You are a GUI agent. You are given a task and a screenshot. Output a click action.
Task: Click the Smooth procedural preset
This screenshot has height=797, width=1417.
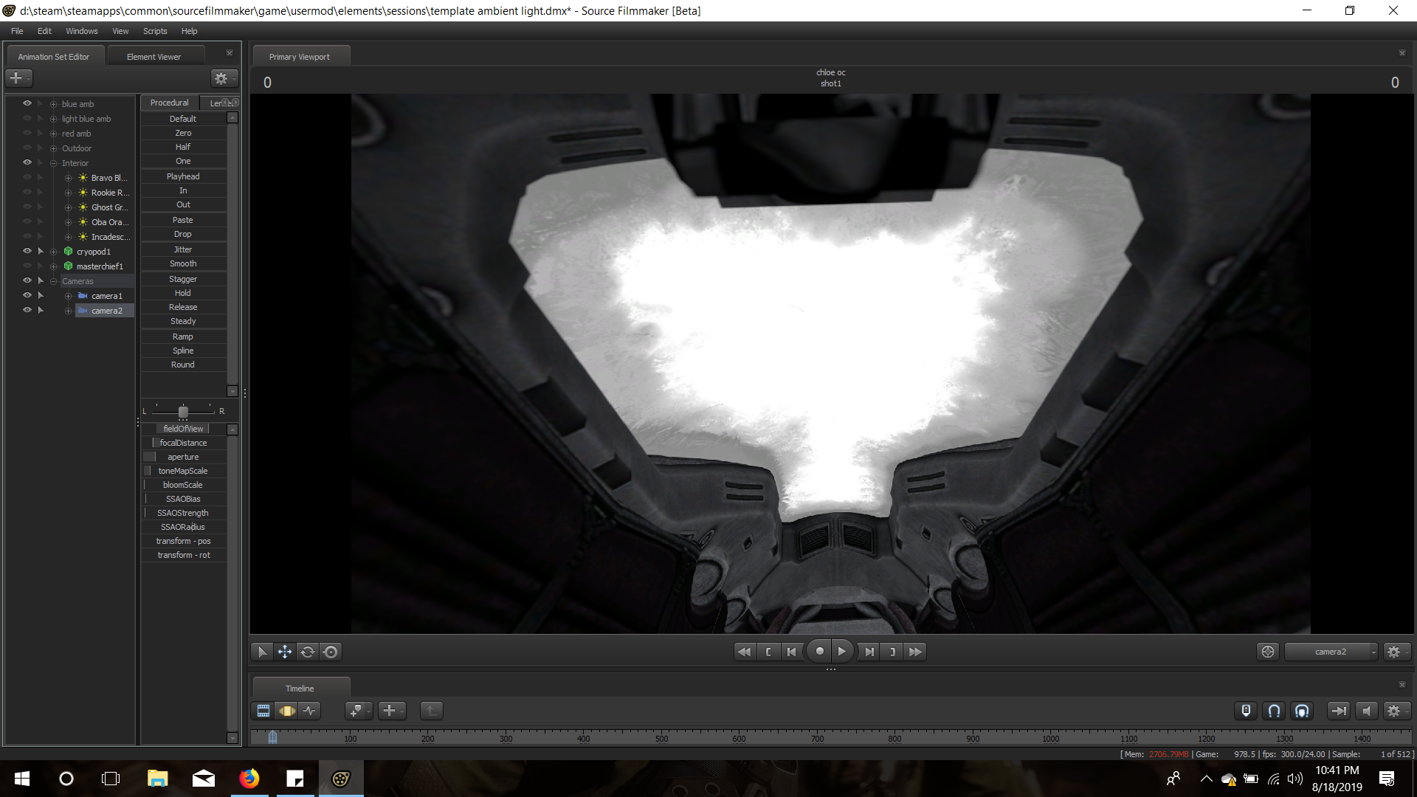tap(183, 263)
